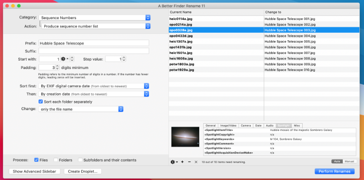
Task: Click the Padding digits stepper arrows
Action: (x=57, y=67)
